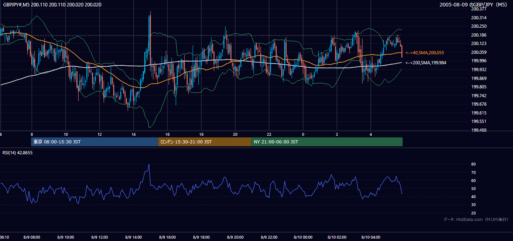Click price axis label 199.678
Screen dimensions: 513x241
tap(478, 104)
